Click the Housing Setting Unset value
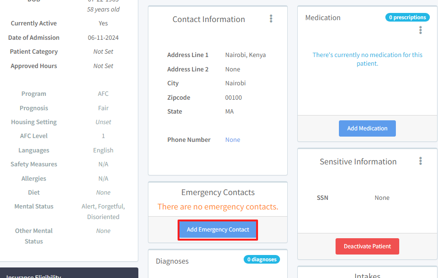The image size is (438, 278). pyautogui.click(x=103, y=122)
